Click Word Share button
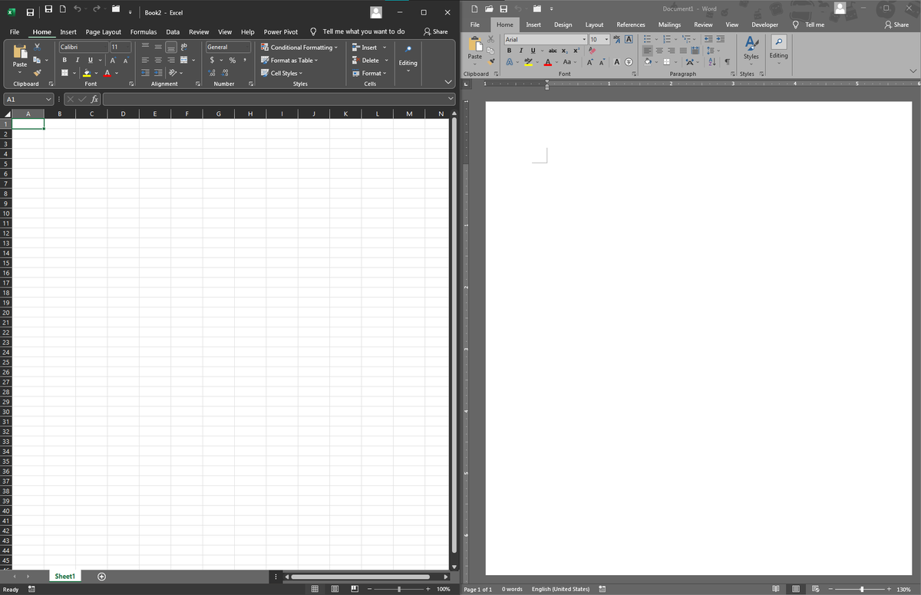Viewport: 921px width, 595px height. [896, 25]
